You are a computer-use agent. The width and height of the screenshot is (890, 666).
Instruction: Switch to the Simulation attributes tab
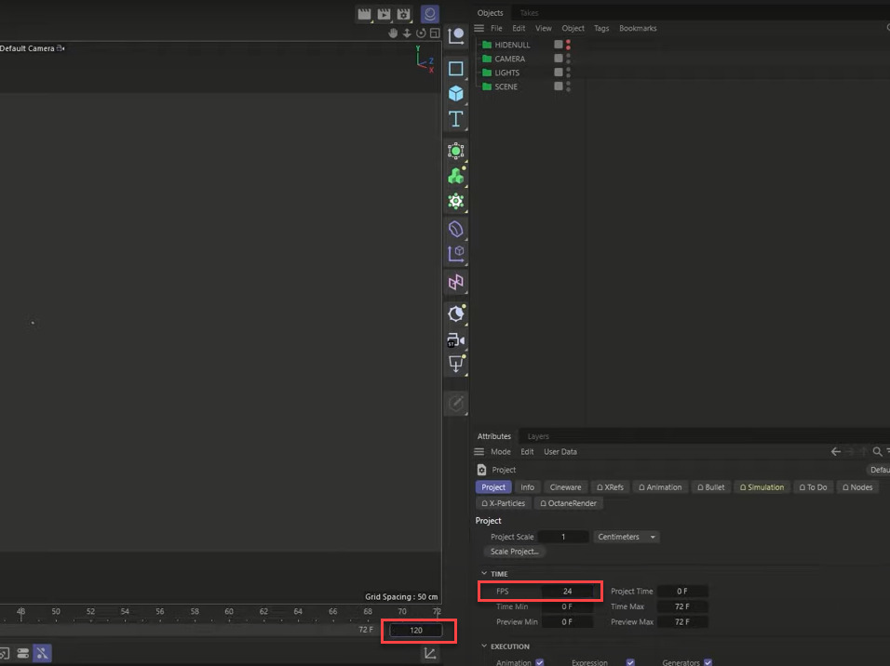[x=762, y=486]
